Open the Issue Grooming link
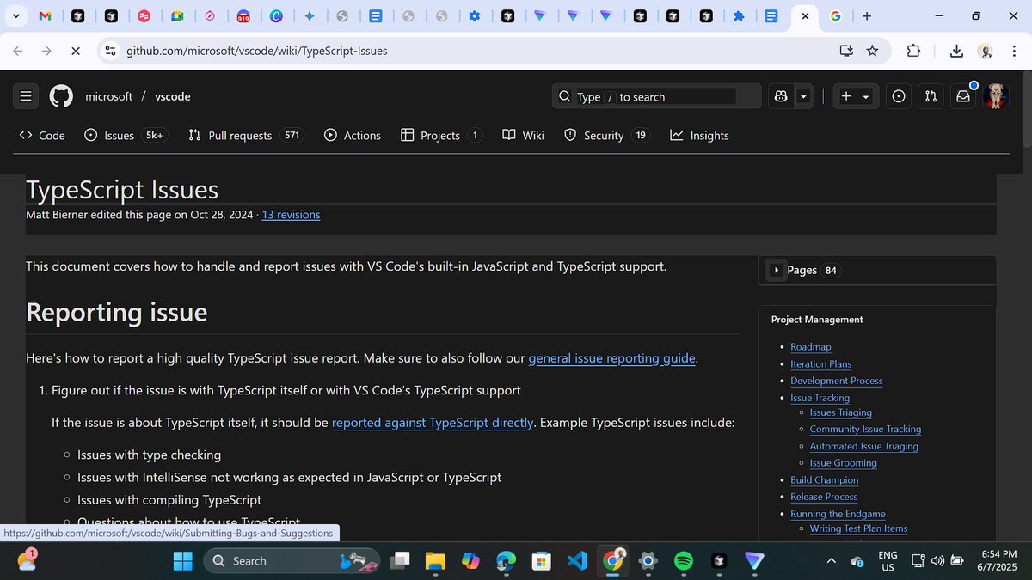Viewport: 1032px width, 580px height. tap(844, 462)
